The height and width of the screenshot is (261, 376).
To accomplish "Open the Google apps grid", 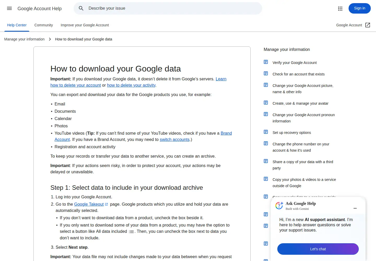I will pyautogui.click(x=340, y=9).
